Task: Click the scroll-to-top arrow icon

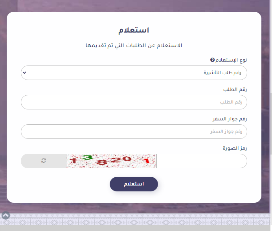Action: [6, 215]
